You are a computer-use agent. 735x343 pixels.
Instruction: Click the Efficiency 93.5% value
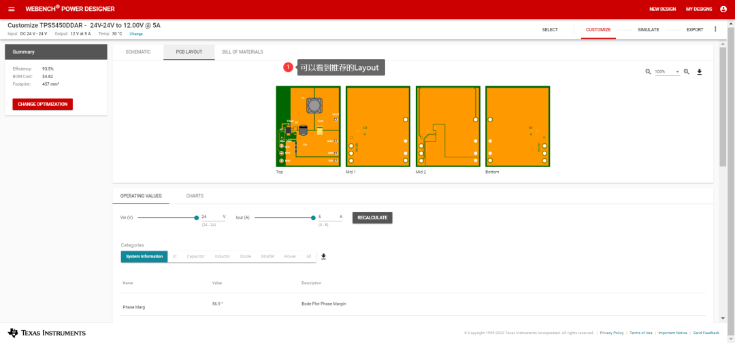click(48, 69)
